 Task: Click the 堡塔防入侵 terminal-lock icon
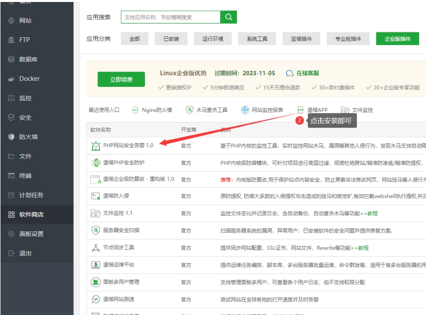coord(95,196)
